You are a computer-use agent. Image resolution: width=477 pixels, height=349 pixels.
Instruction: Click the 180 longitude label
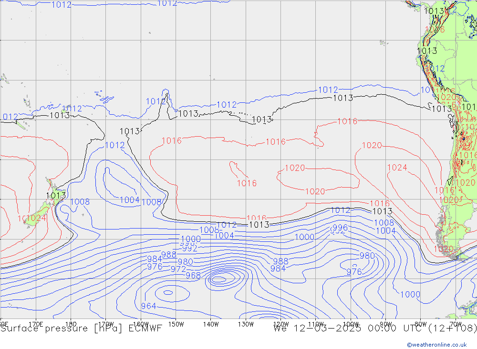(71, 324)
